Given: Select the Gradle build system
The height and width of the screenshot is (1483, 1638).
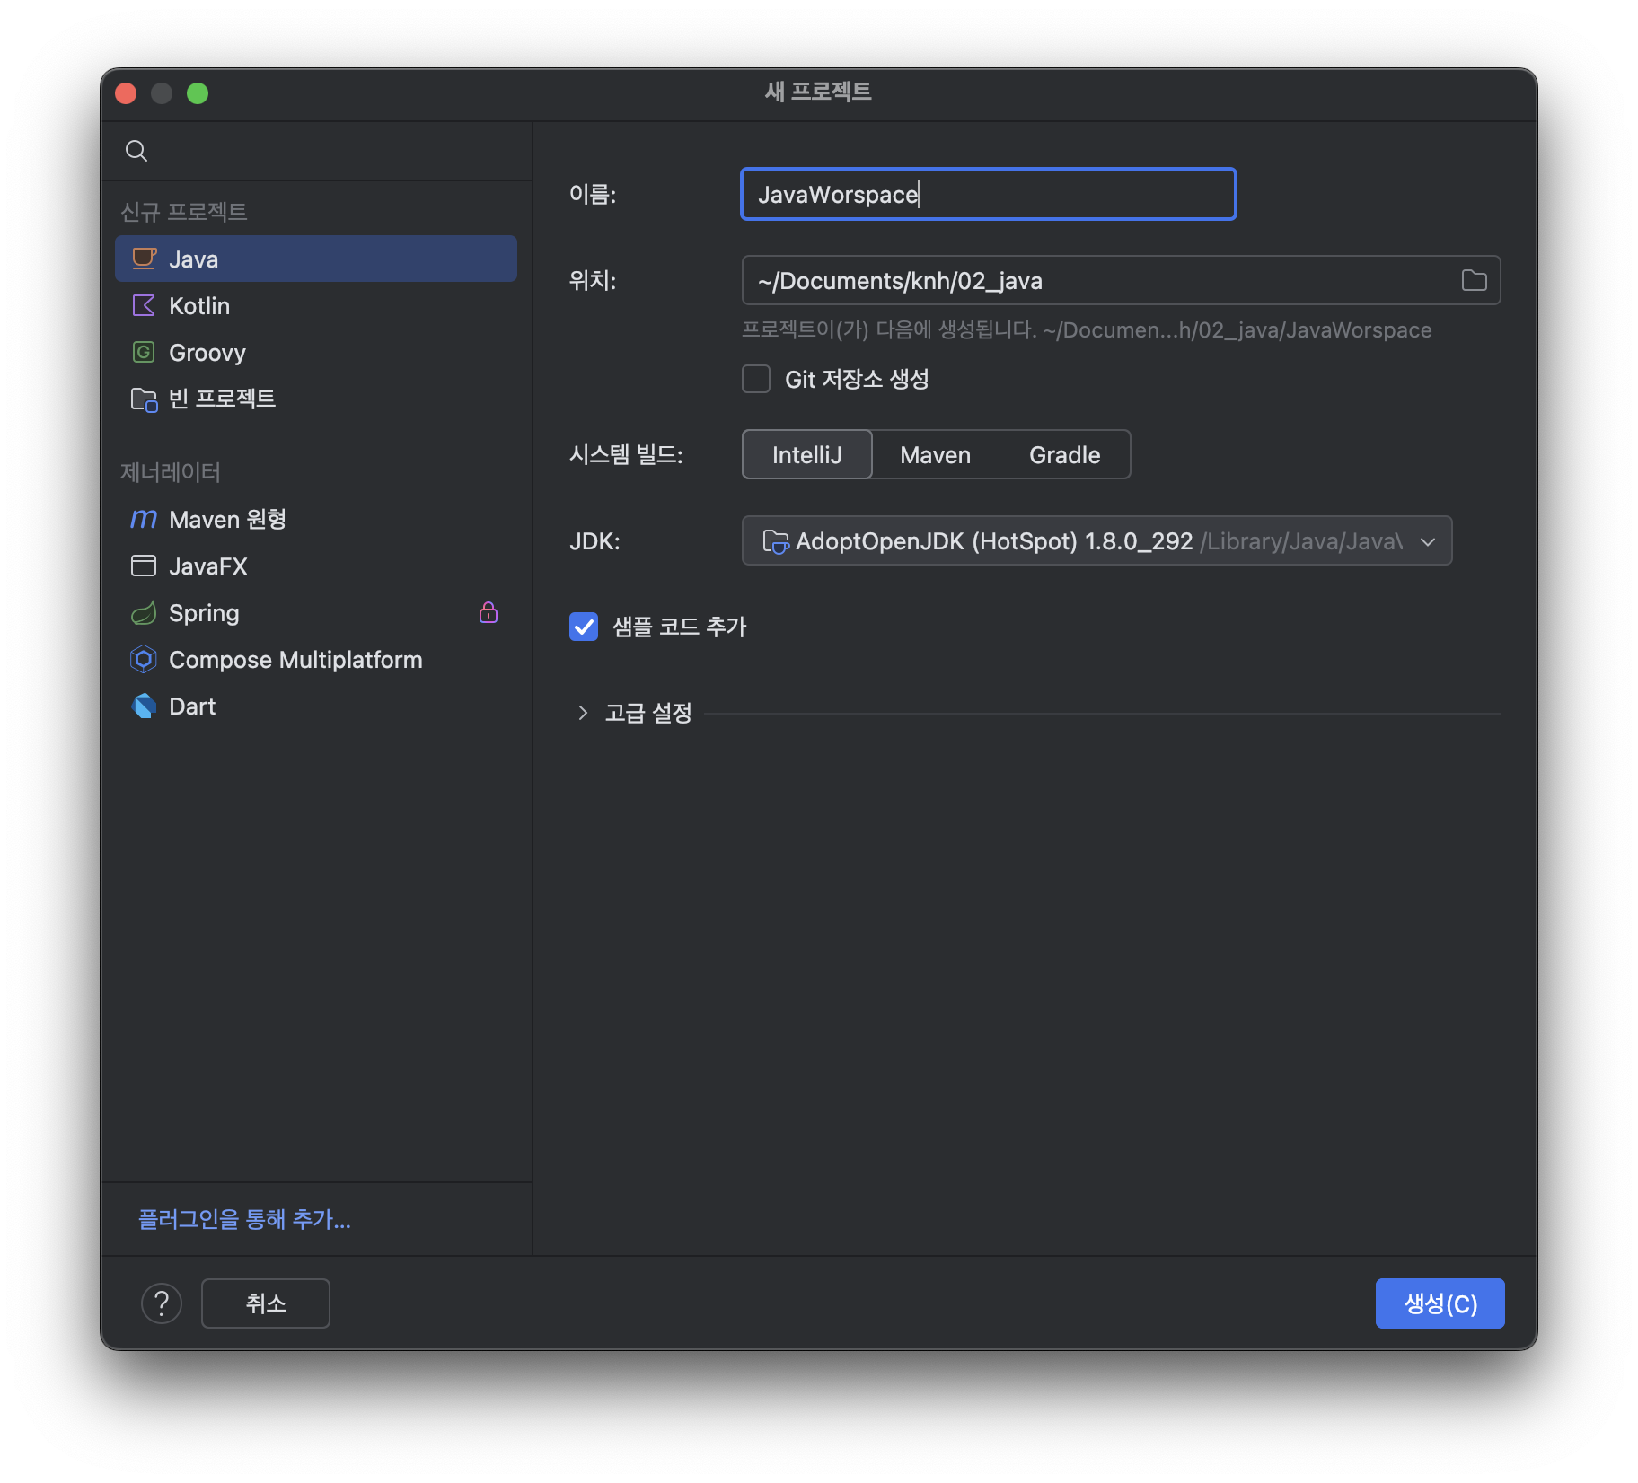Looking at the screenshot, I should pyautogui.click(x=1064, y=454).
